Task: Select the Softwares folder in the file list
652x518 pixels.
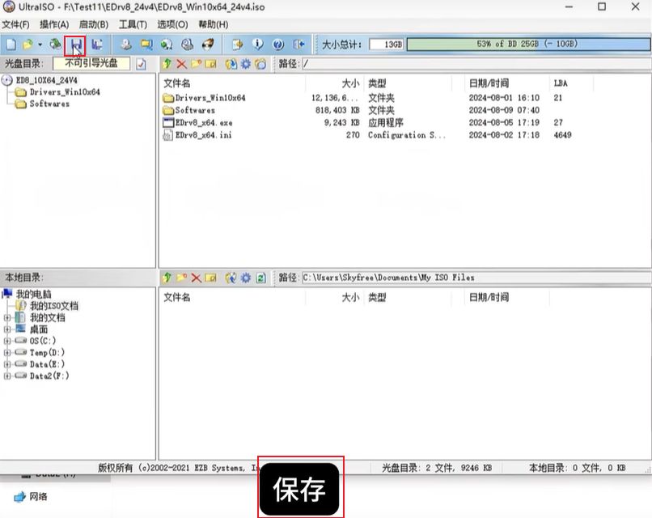Action: [x=195, y=110]
